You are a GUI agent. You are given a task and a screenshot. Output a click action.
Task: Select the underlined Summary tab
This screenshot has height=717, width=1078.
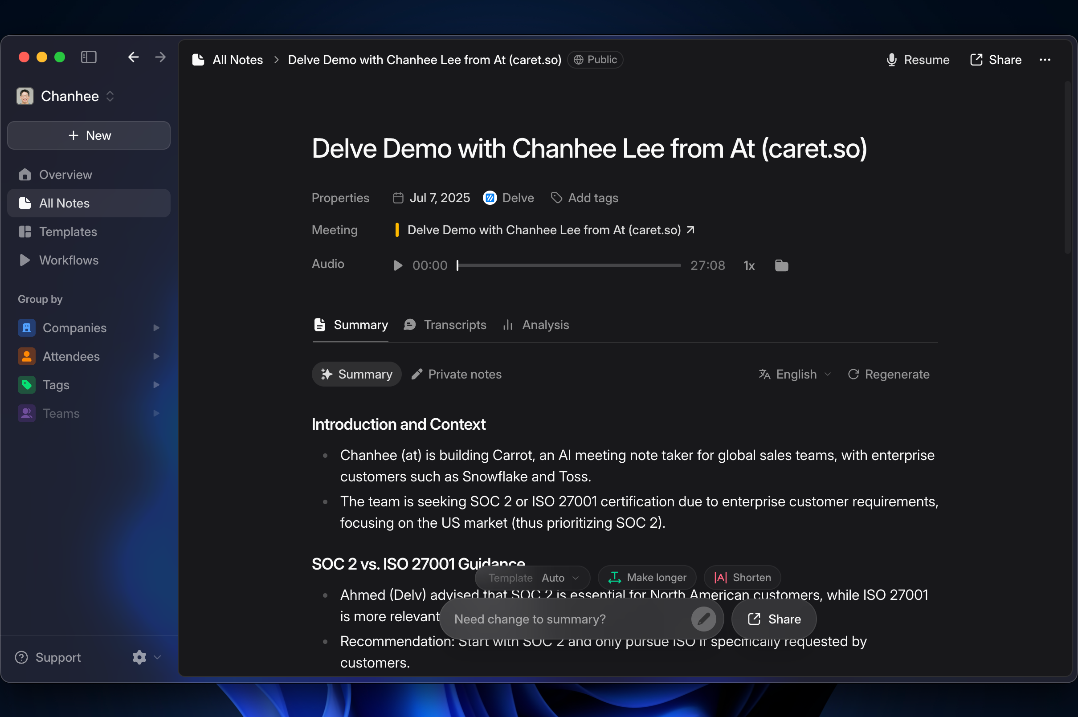coord(351,325)
